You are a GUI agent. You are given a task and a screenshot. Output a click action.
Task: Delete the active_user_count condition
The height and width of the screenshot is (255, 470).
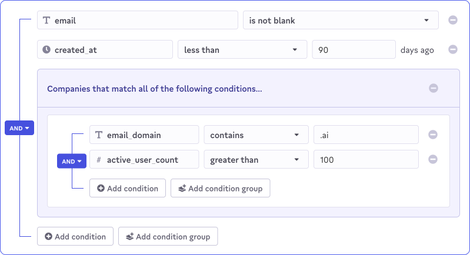click(433, 159)
